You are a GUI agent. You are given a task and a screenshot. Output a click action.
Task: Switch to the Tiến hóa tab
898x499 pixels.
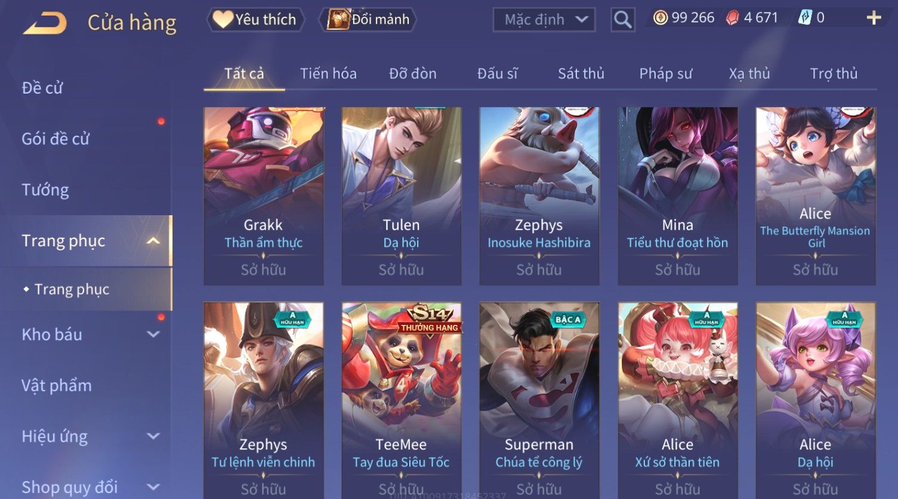[328, 73]
